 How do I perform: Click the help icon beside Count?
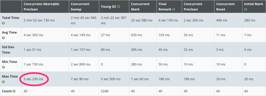(x=14, y=91)
